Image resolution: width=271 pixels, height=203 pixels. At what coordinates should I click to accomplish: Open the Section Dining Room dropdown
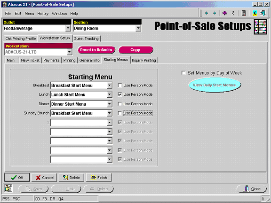[138, 28]
